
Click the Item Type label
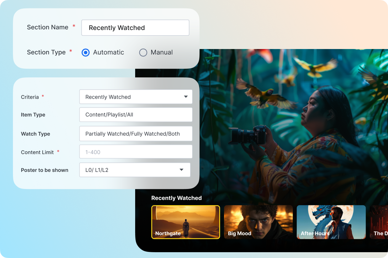tap(33, 115)
